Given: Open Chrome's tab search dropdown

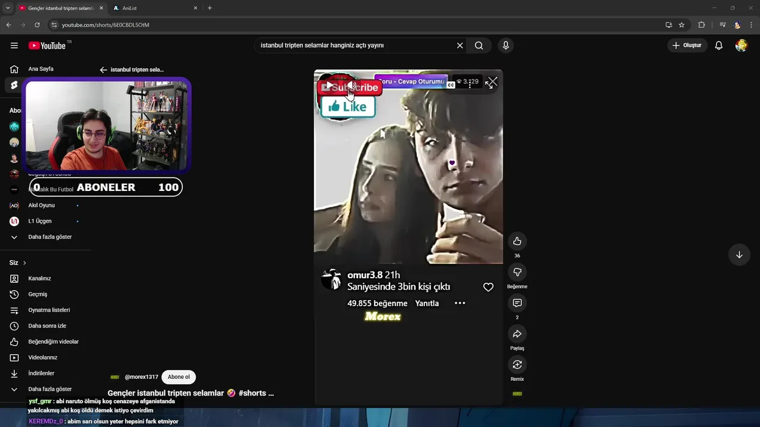Looking at the screenshot, I should (8, 8).
